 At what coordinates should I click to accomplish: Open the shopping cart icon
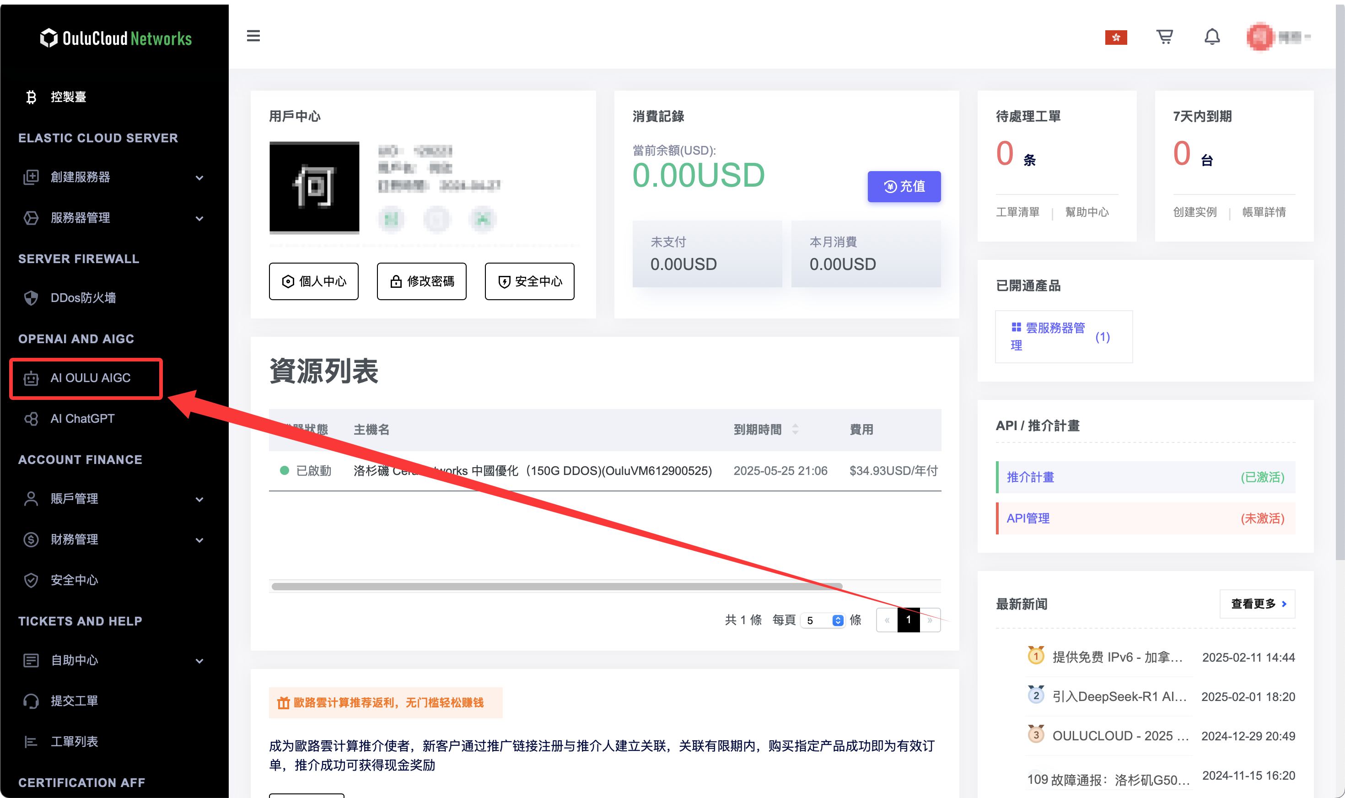1164,37
